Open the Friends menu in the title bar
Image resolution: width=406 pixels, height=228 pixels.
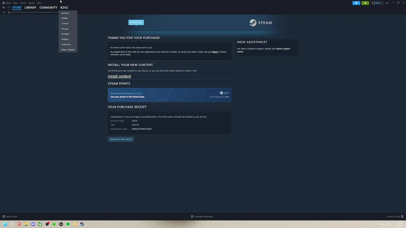coord(23,3)
